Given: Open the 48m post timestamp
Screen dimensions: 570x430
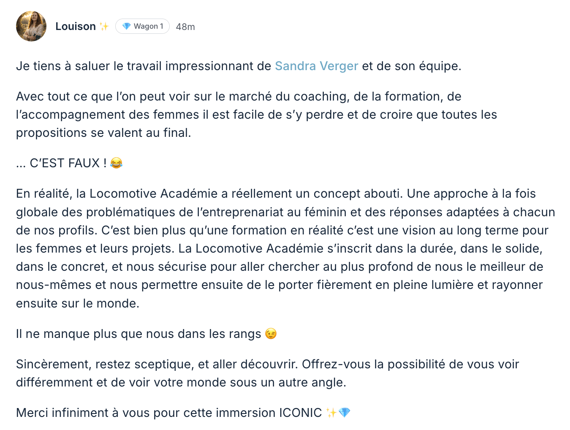Looking at the screenshot, I should [185, 27].
